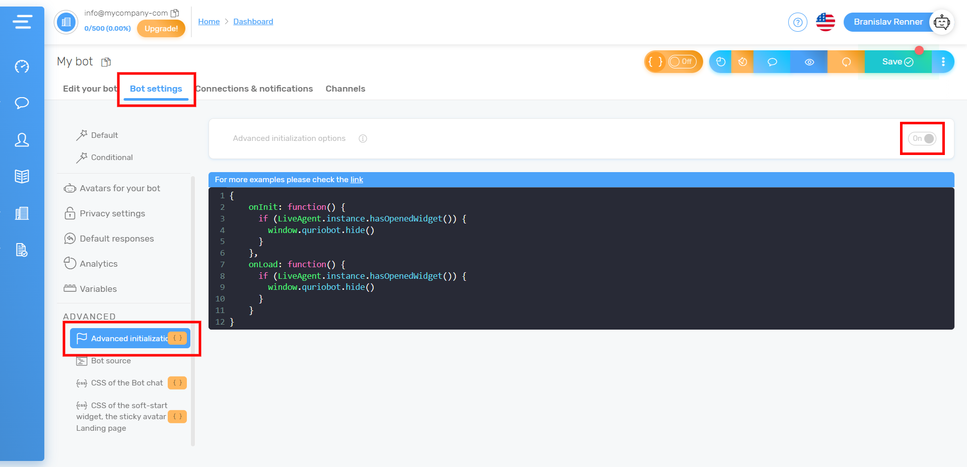Expand the hamburger menu in sidebar

[22, 22]
